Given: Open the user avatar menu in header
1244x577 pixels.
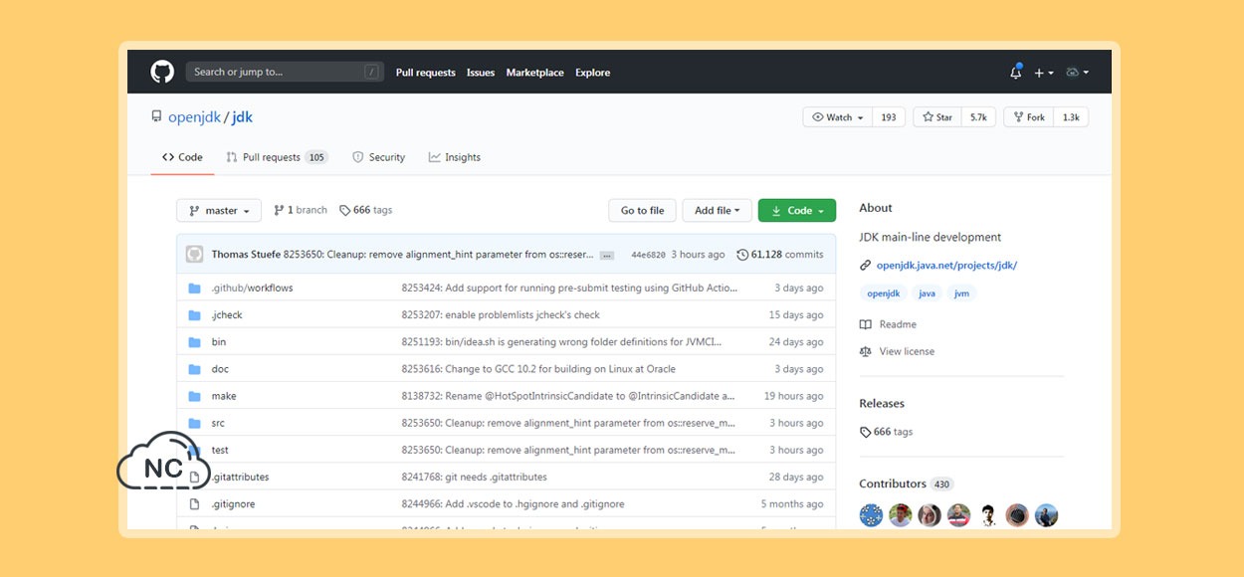Looking at the screenshot, I should [1077, 73].
